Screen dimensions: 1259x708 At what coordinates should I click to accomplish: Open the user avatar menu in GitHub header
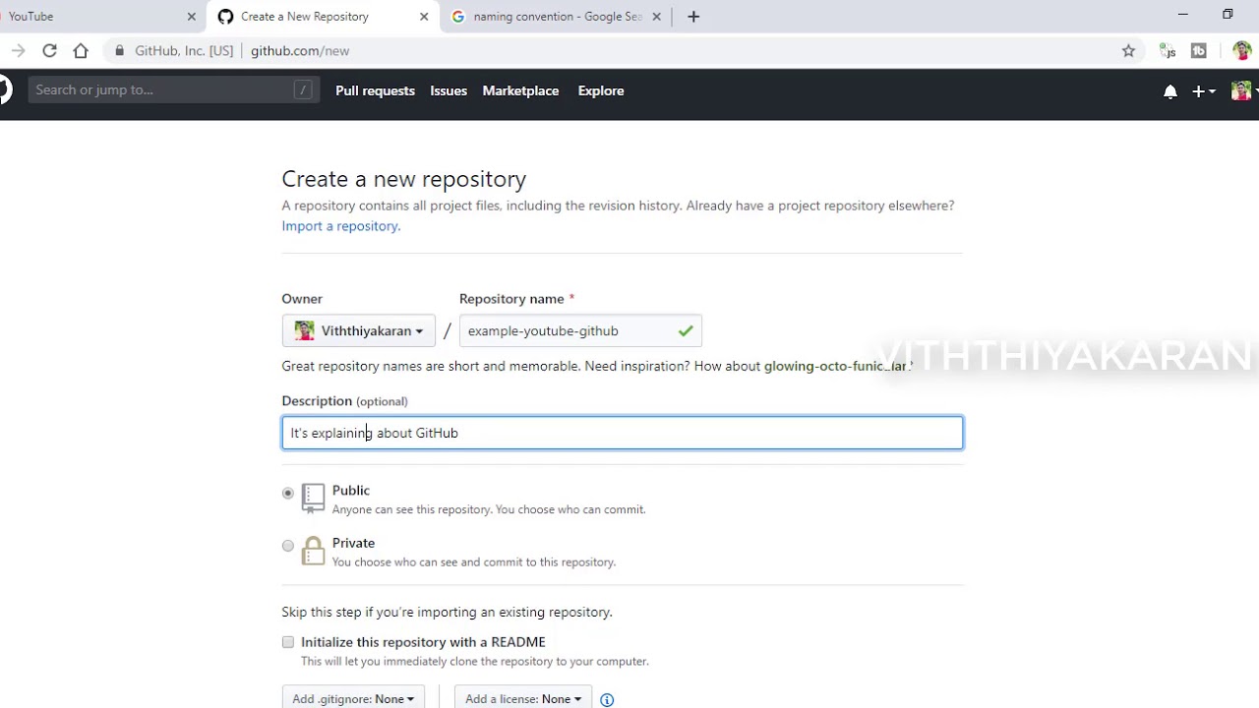1243,90
